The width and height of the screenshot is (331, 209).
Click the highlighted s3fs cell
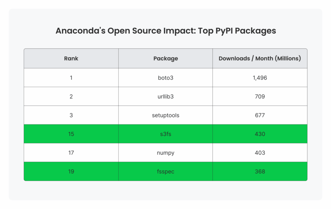pyautogui.click(x=165, y=134)
